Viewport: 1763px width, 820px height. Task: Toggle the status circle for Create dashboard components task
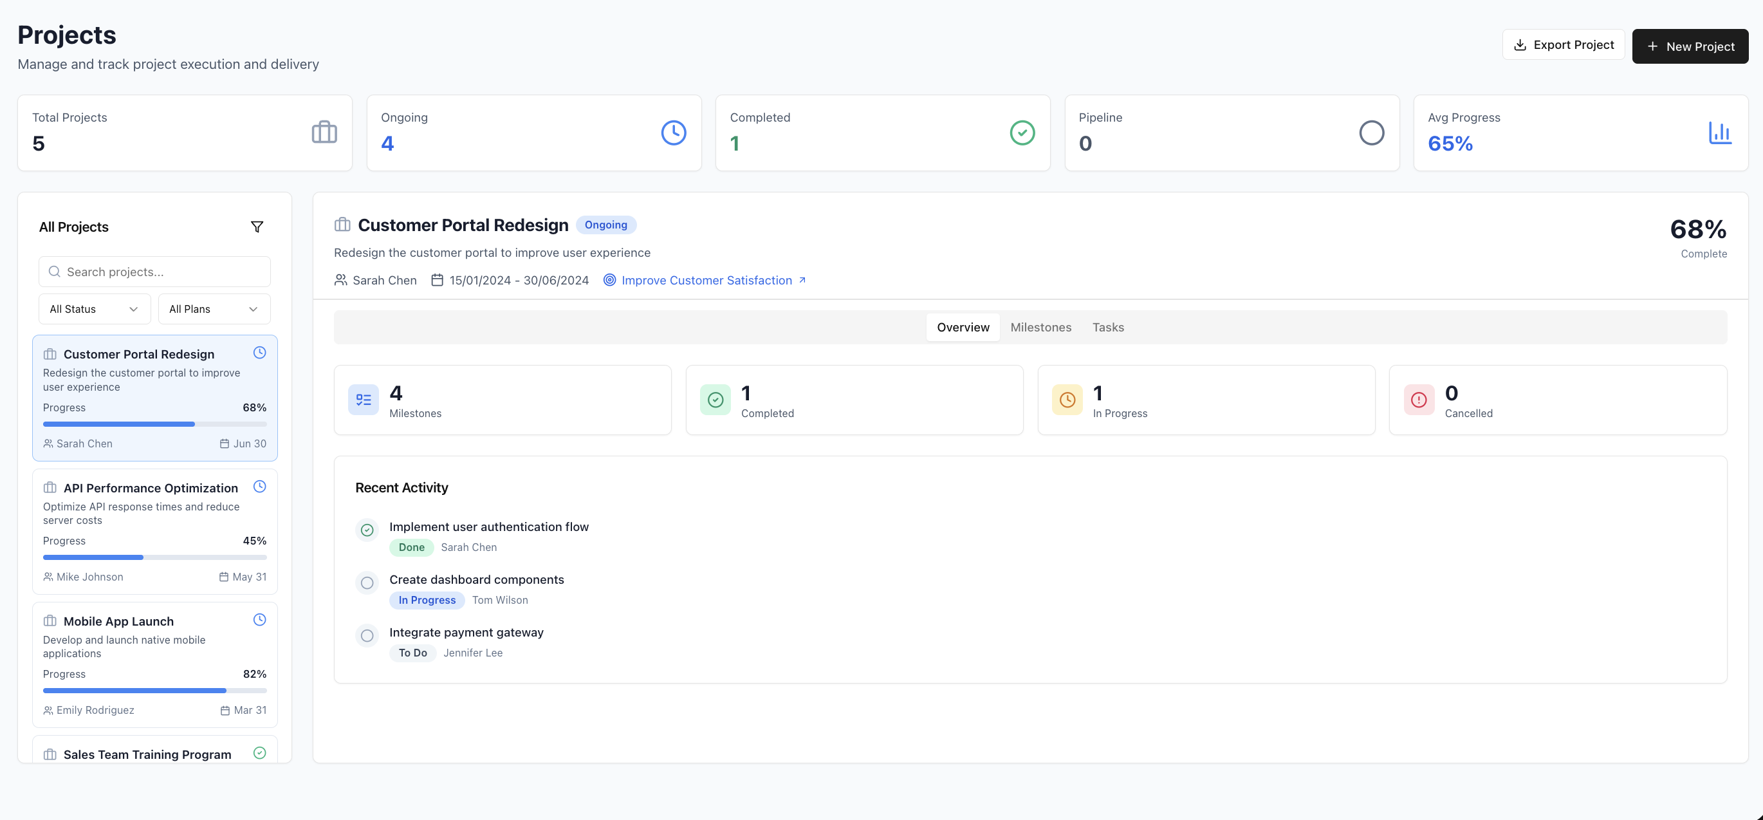[x=367, y=582]
